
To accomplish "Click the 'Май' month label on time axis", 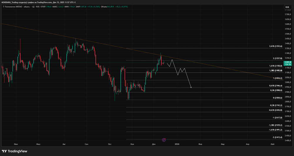I will point(273,144).
